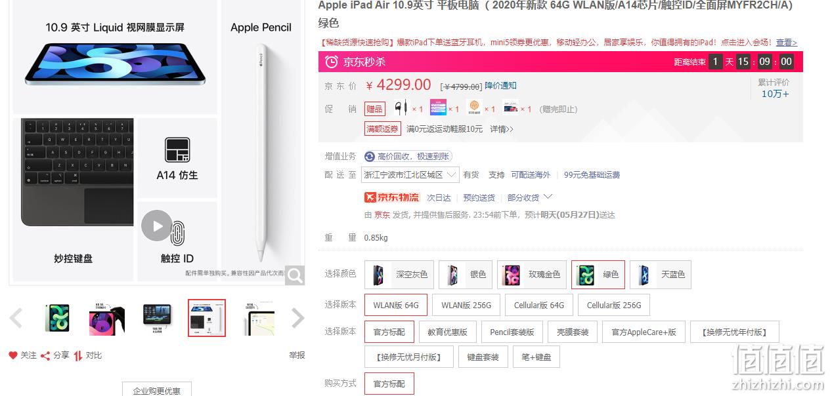
Task: Click the 企业购更优惠 button
Action: [157, 389]
